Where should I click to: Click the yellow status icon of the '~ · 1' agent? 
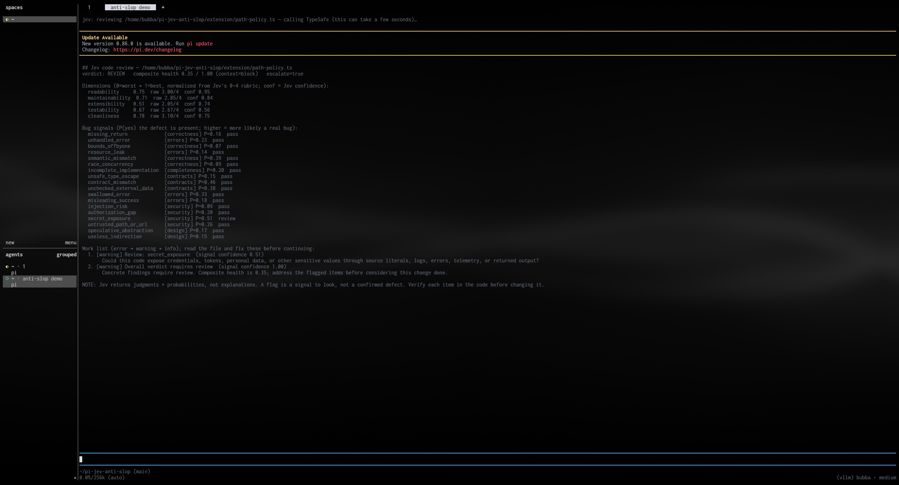[x=7, y=267]
